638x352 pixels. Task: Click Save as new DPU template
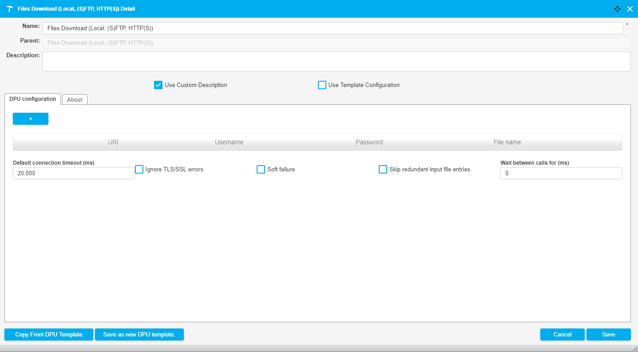point(139,335)
